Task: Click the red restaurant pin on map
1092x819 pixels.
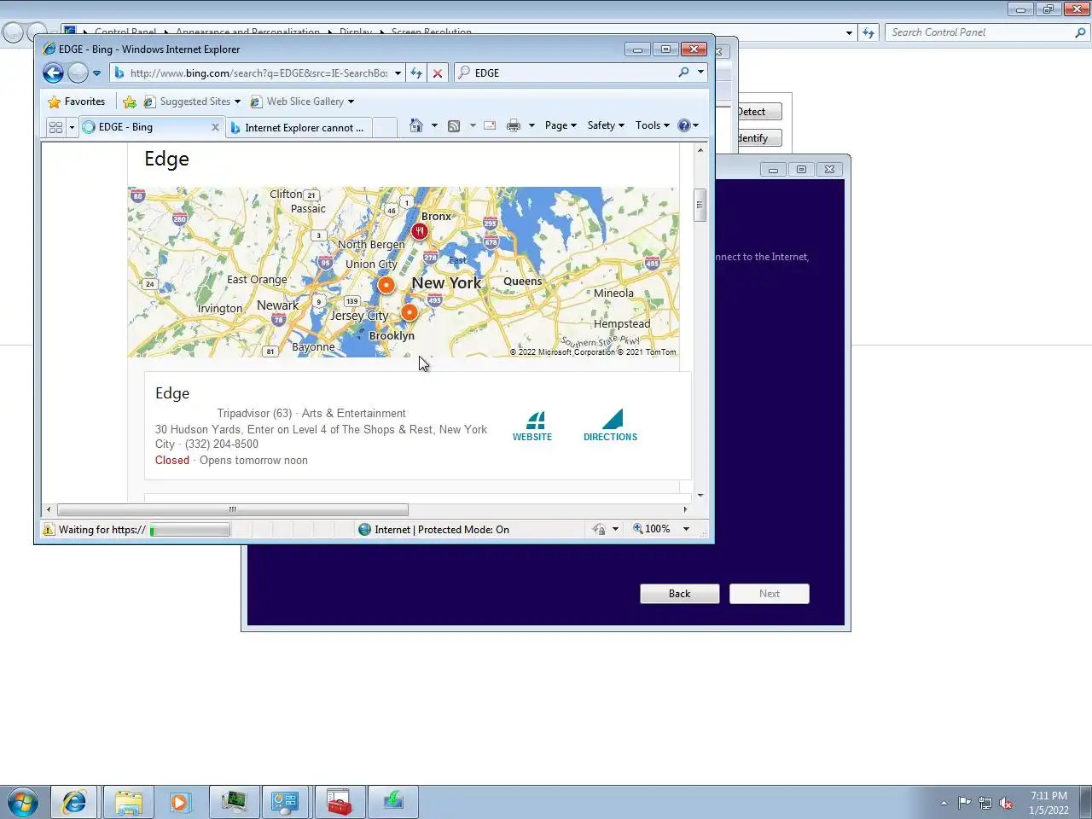Action: 419,231
